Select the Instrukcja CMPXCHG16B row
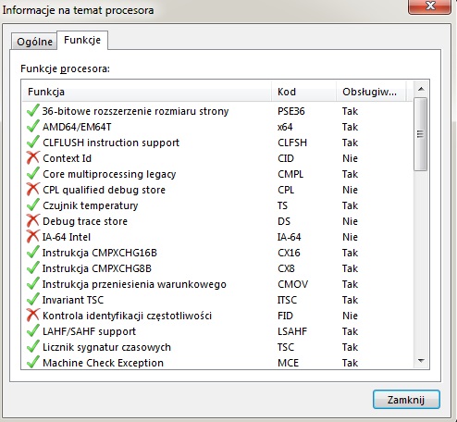The width and height of the screenshot is (457, 422). click(x=217, y=253)
